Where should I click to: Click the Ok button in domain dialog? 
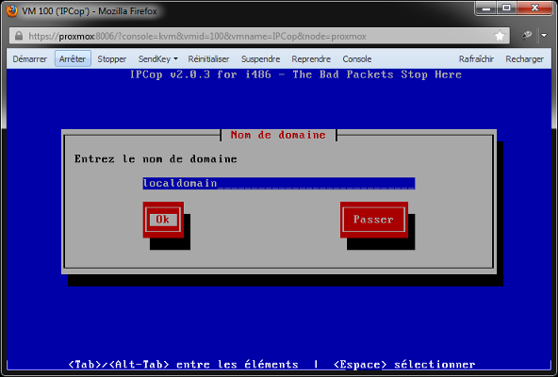click(x=163, y=220)
